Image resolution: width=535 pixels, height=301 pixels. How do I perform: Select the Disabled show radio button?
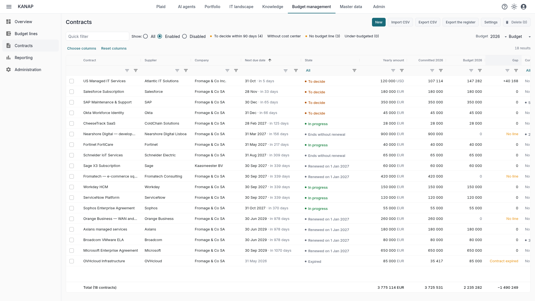[x=184, y=36]
